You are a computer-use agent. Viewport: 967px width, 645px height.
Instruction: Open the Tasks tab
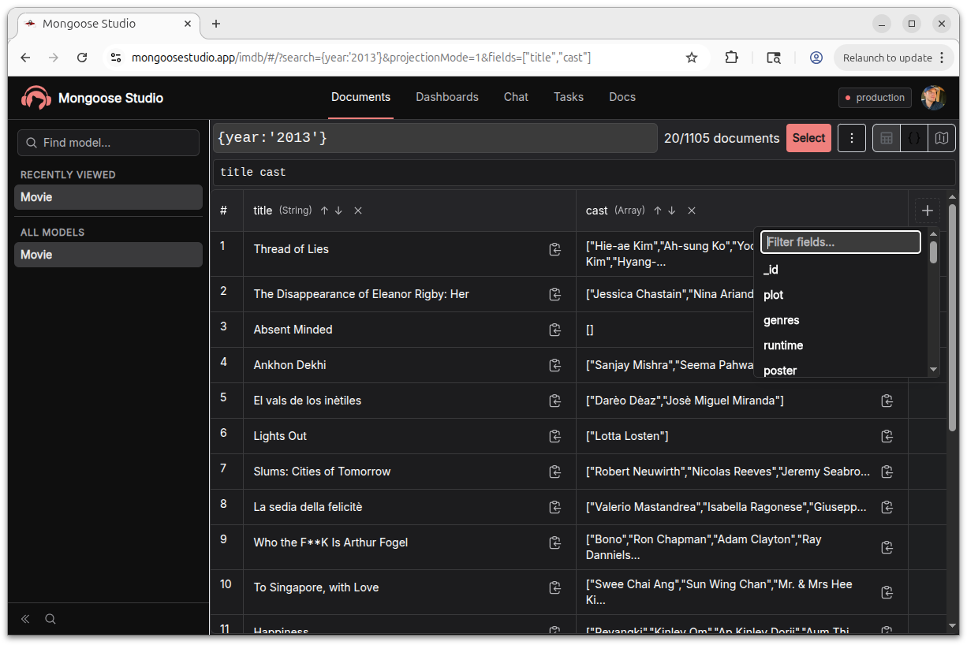569,97
